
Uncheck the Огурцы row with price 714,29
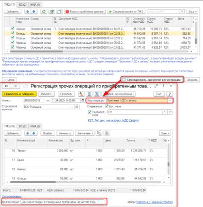click(x=12, y=38)
